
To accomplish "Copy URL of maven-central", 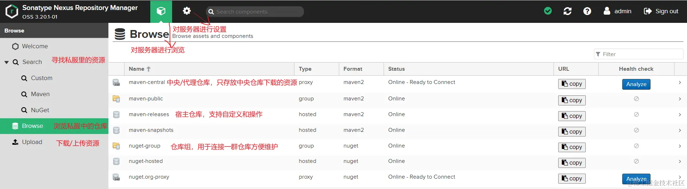I will [572, 84].
